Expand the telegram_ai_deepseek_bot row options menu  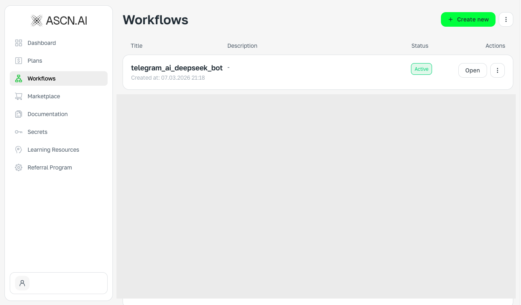498,70
